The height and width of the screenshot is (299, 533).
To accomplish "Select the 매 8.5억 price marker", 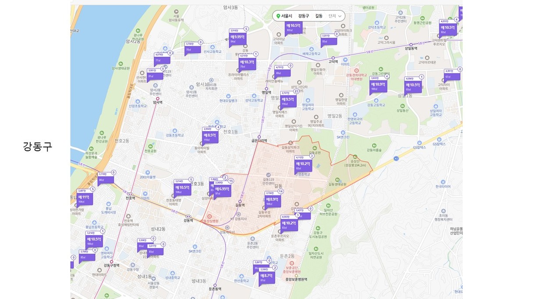I will coord(210,137).
